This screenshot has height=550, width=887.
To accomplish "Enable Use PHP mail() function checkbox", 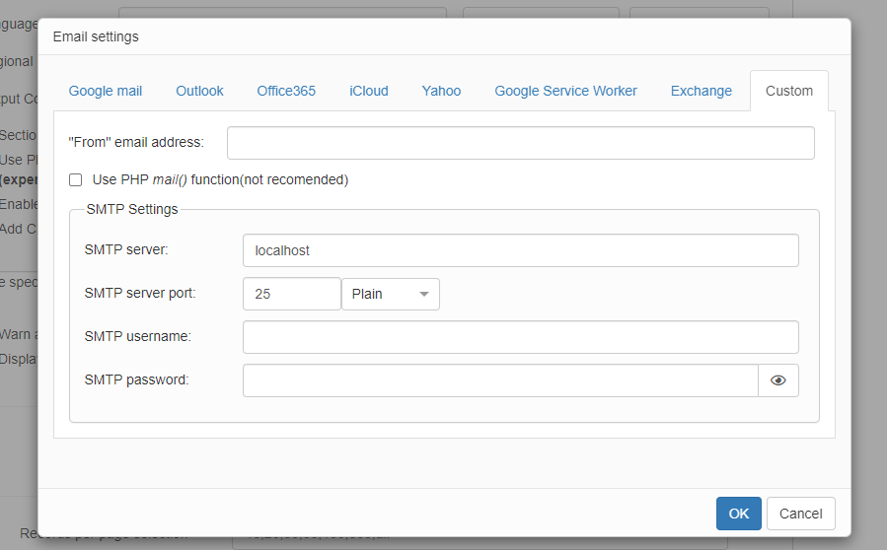I will coord(75,179).
